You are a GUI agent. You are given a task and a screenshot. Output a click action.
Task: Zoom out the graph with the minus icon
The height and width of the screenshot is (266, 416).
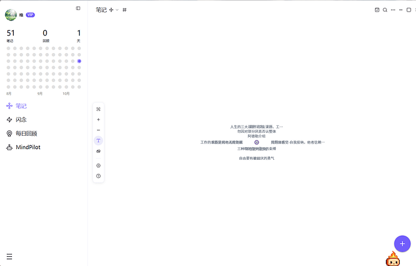[98, 130]
